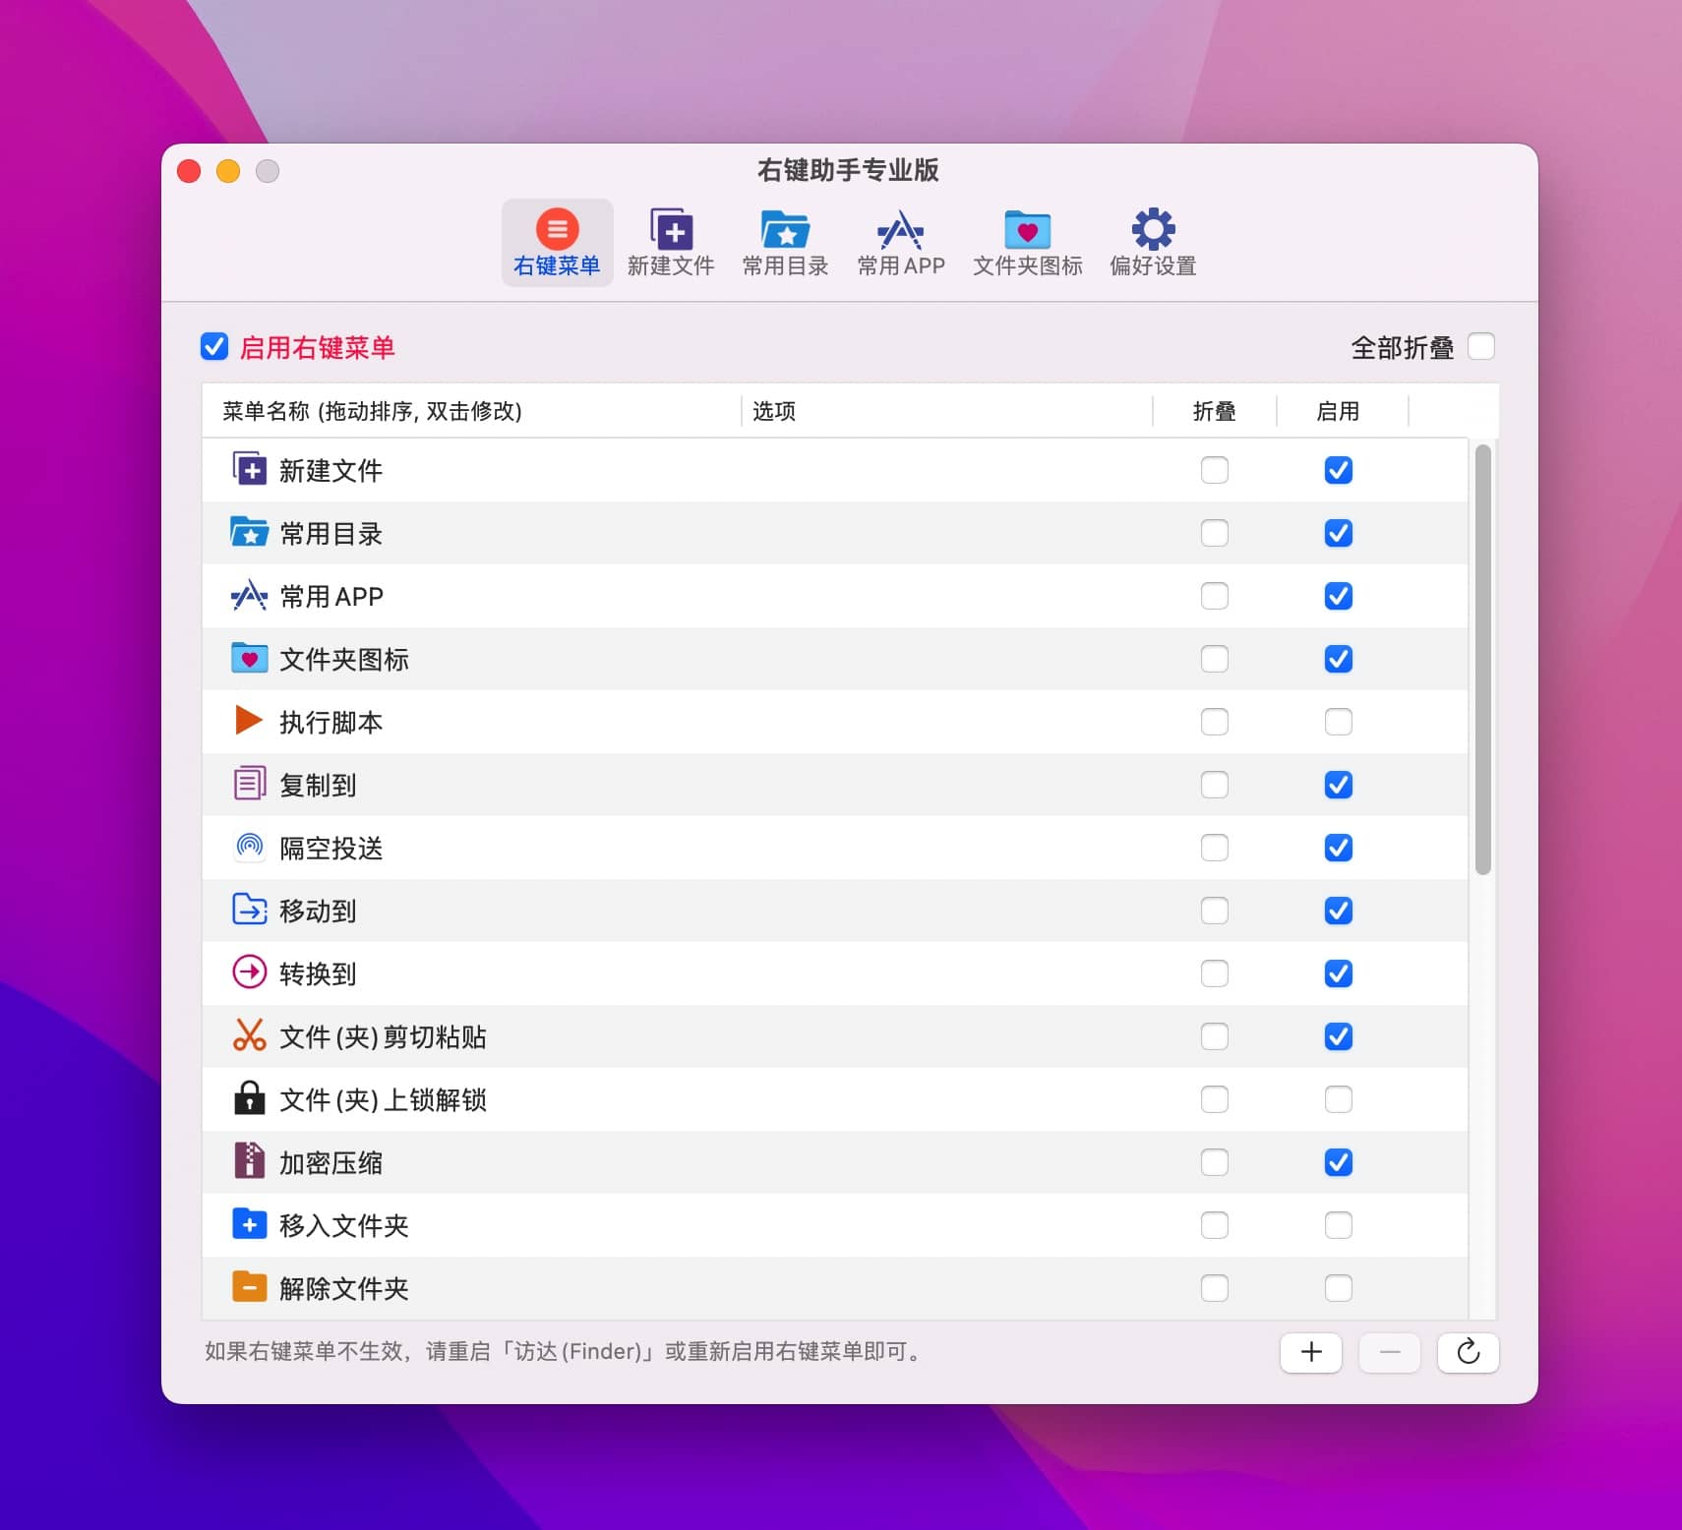Enable the 启用 checkbox for 解除文件夹
1682x1530 pixels.
tap(1338, 1288)
